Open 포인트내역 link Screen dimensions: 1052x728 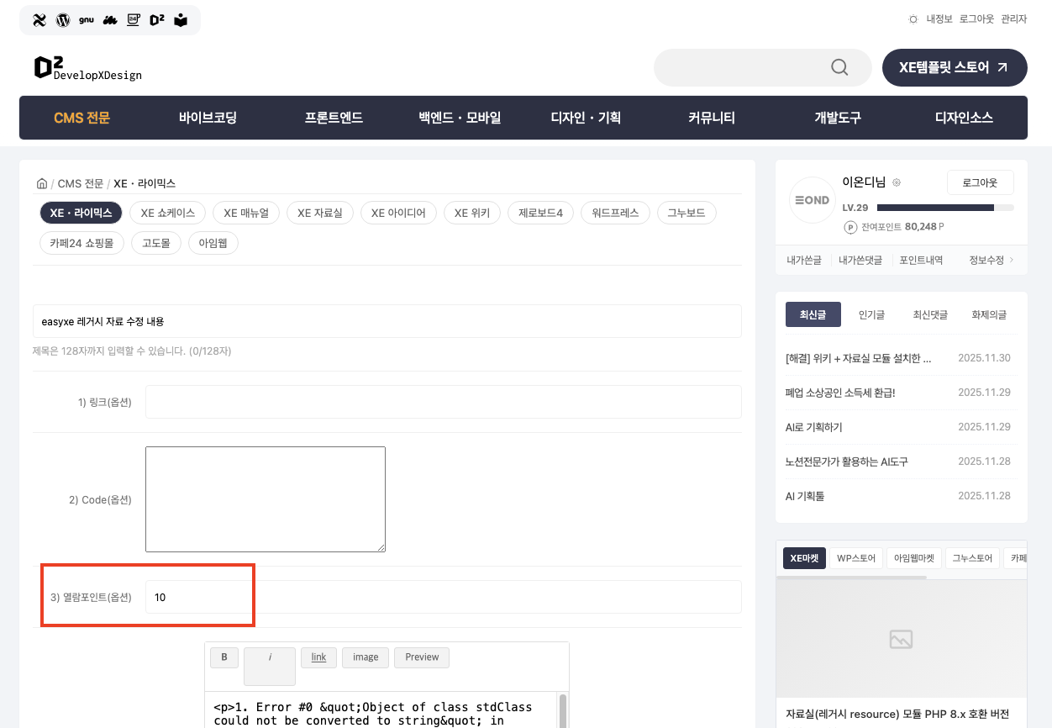[x=921, y=260]
